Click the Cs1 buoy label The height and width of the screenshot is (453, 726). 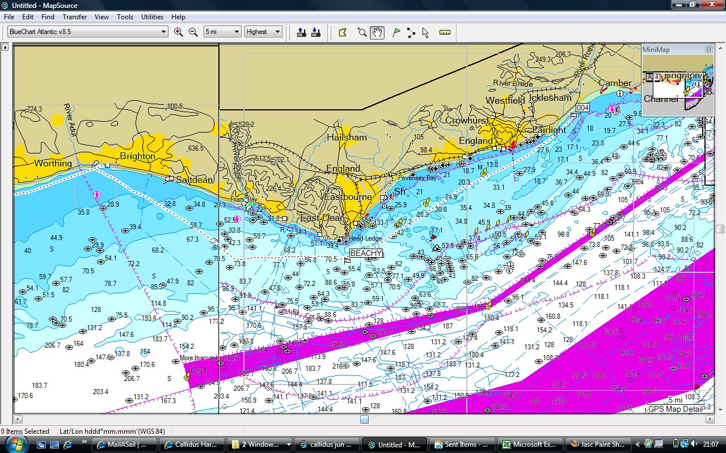(199, 370)
